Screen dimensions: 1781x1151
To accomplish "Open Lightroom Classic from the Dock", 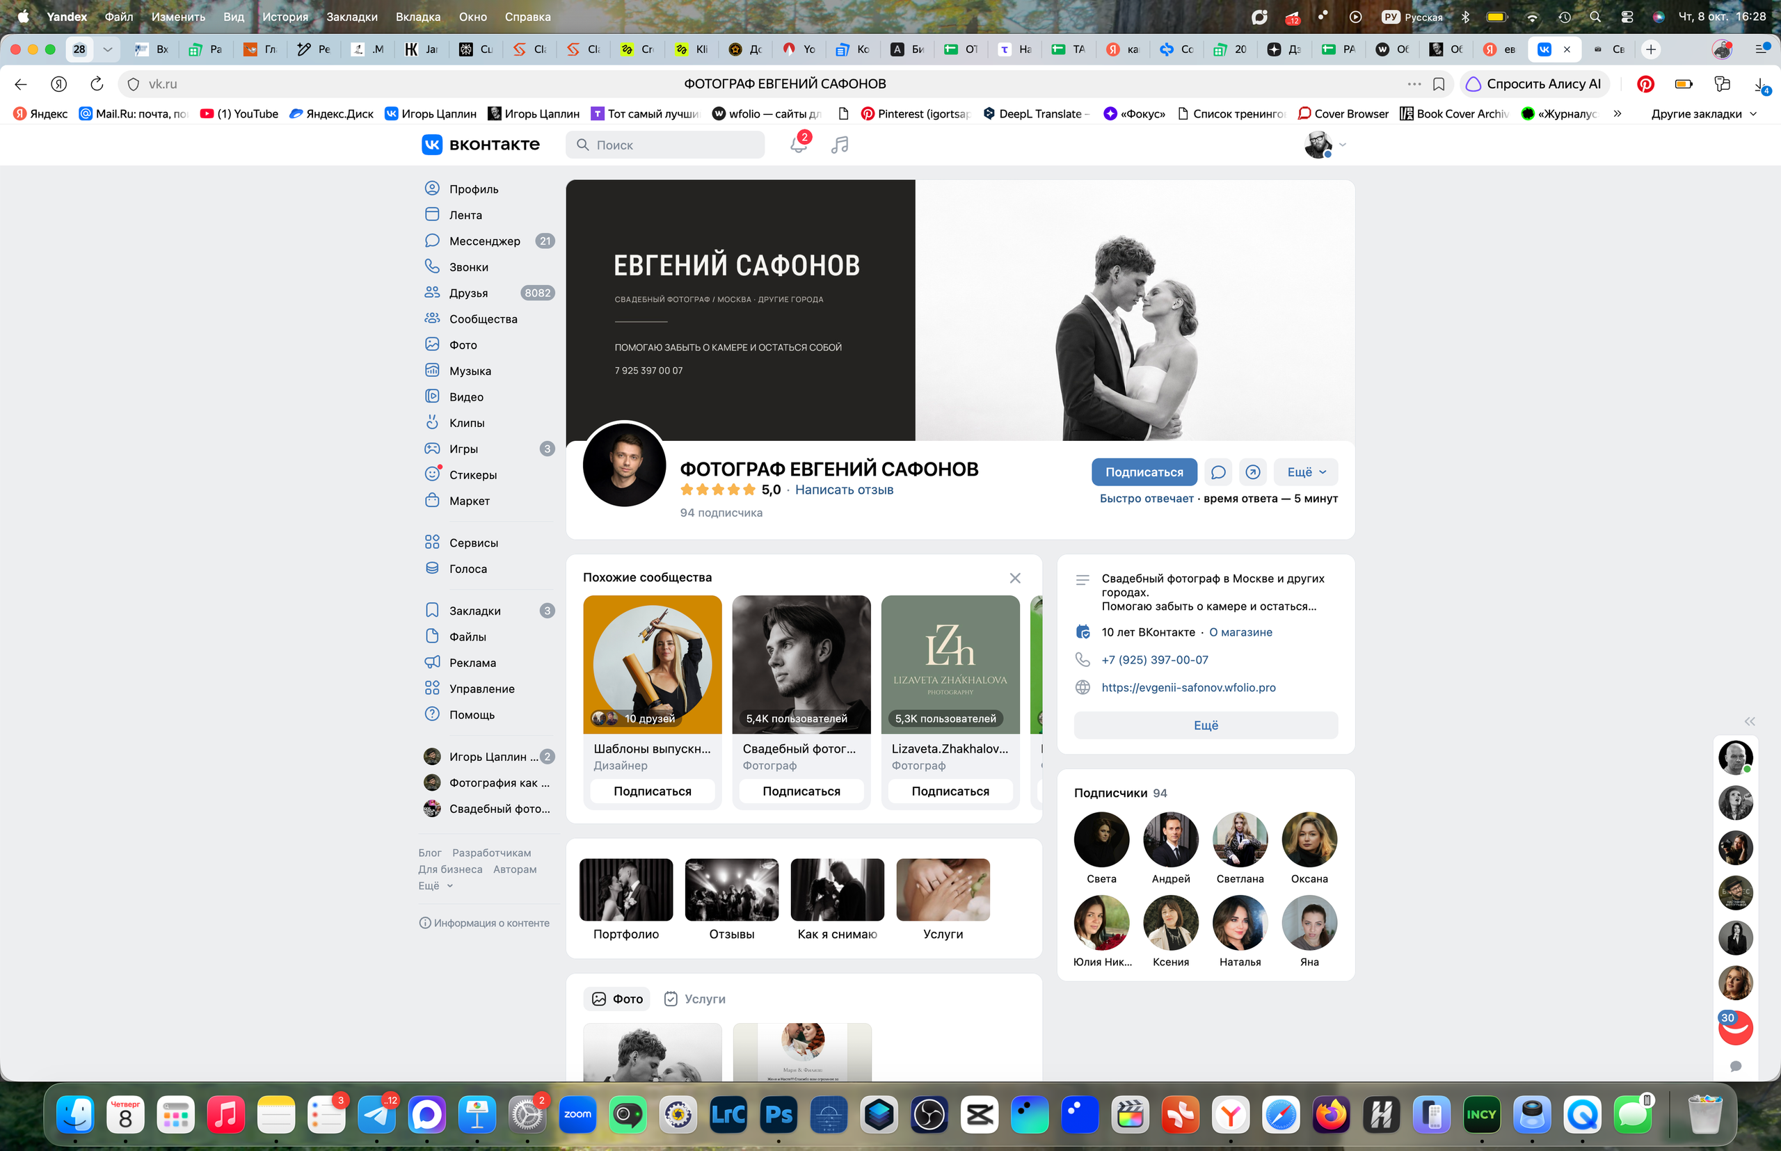I will tap(728, 1115).
